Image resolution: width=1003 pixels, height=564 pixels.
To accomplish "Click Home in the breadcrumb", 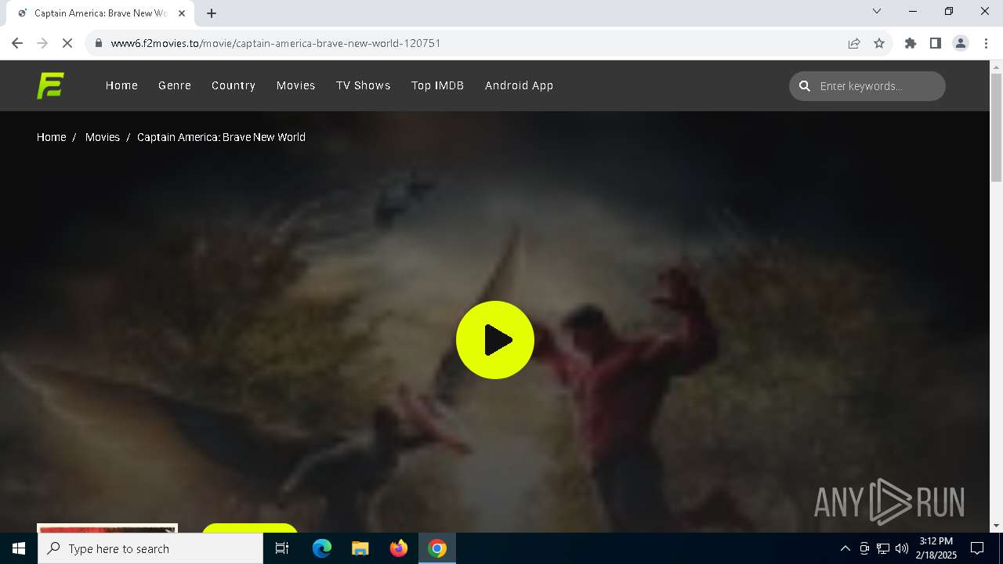I will (x=52, y=137).
